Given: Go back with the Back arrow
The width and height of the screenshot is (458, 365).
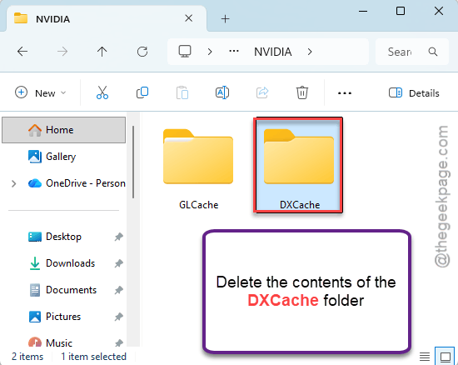Looking at the screenshot, I should tap(22, 52).
